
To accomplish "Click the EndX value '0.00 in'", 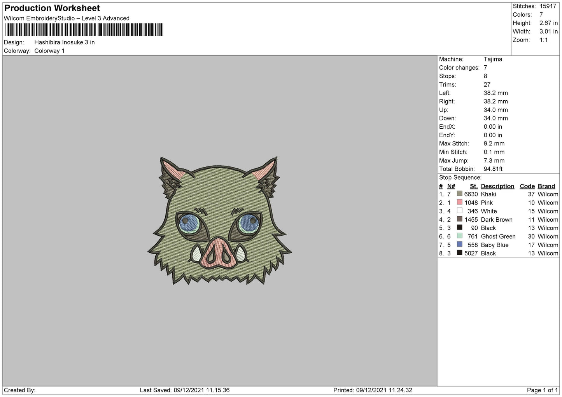I will click(x=493, y=127).
